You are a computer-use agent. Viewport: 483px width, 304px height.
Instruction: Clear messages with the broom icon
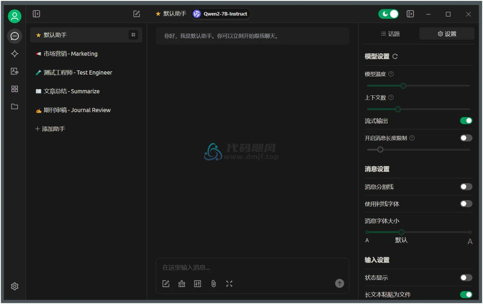coord(182,284)
